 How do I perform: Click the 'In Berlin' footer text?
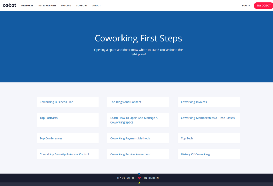(x=152, y=178)
